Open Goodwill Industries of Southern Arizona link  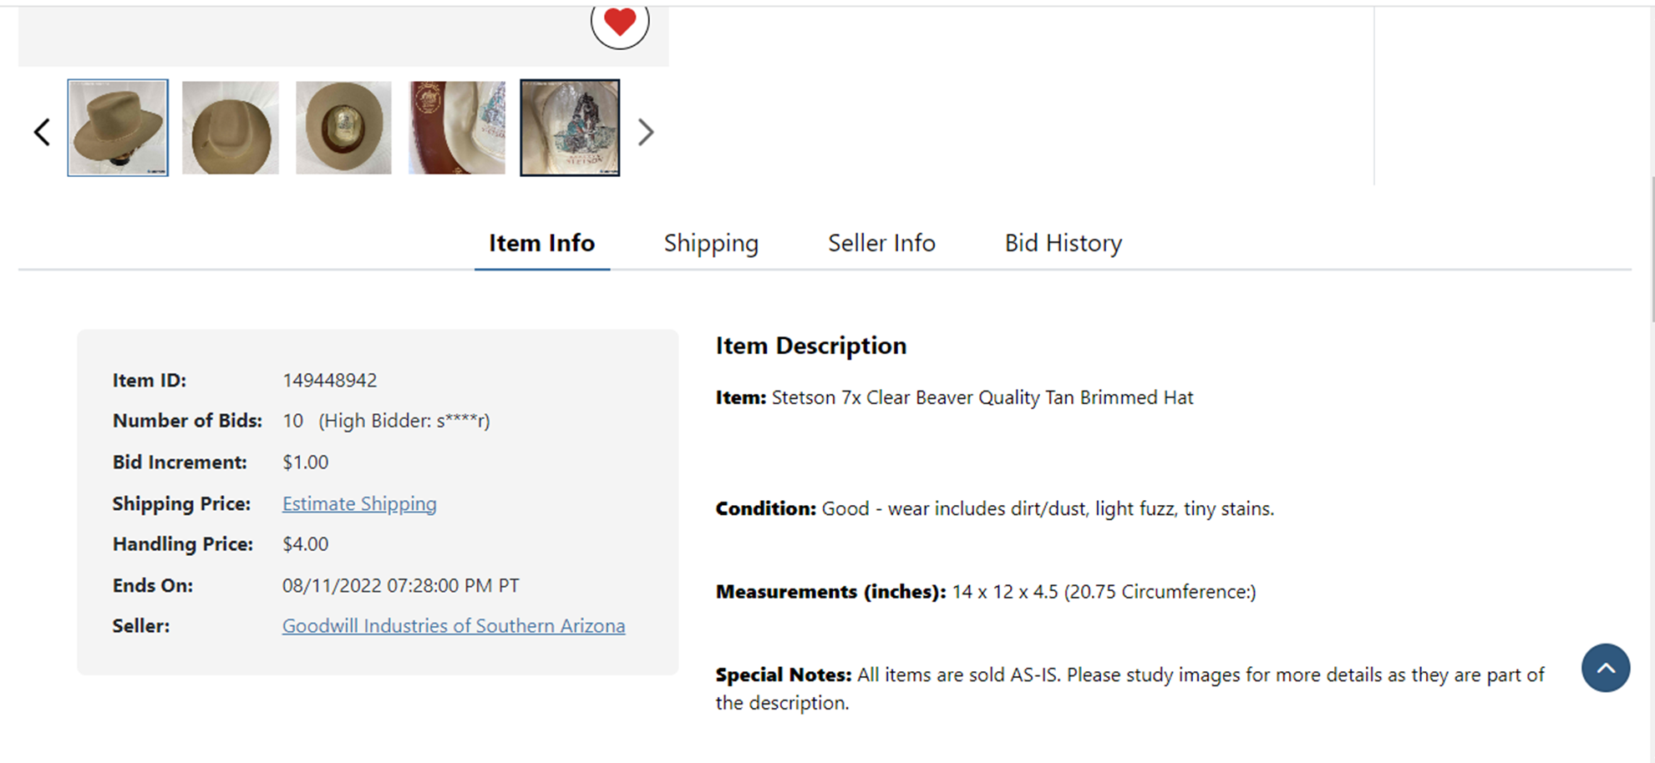[454, 625]
